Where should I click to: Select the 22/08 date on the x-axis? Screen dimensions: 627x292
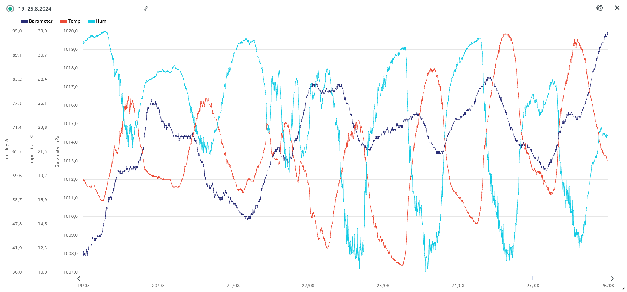pos(308,286)
